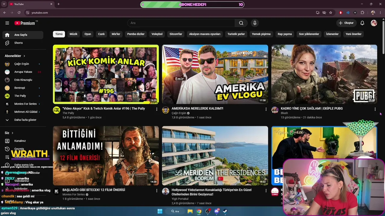
Task: Open more options for AMERİKA'DA NERELERDE KALDIM video
Action: coord(266,109)
